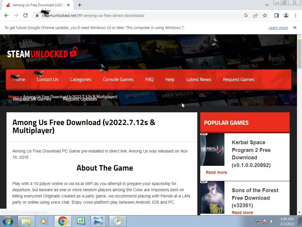Click the network tray icon
This screenshot has height=227, width=302.
258,221
